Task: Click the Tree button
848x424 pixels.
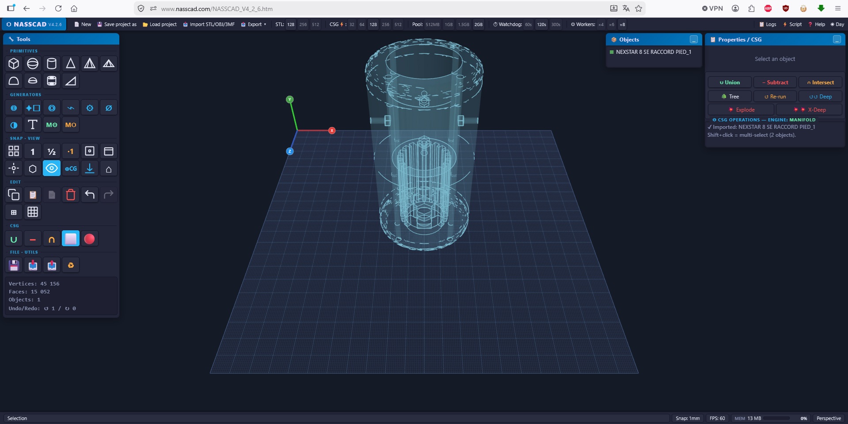Action: coord(730,97)
